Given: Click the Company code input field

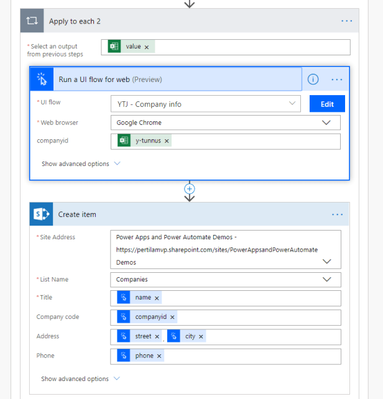Looking at the screenshot, I should pos(226,318).
